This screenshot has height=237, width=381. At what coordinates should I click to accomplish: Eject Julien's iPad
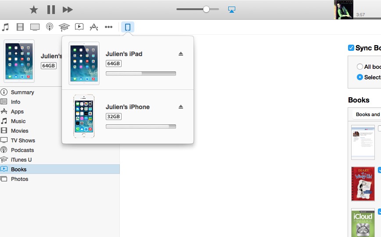click(x=180, y=54)
